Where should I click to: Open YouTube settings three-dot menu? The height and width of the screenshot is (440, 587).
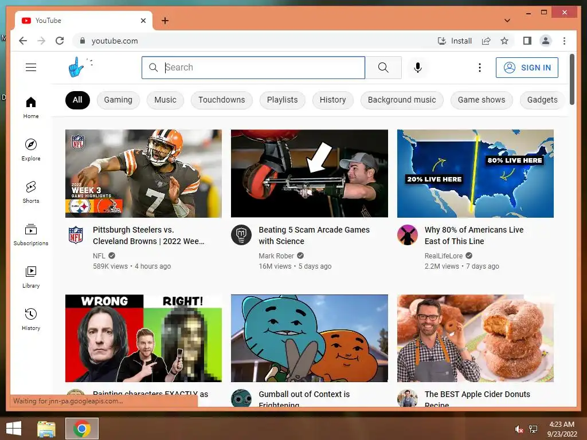pyautogui.click(x=480, y=68)
